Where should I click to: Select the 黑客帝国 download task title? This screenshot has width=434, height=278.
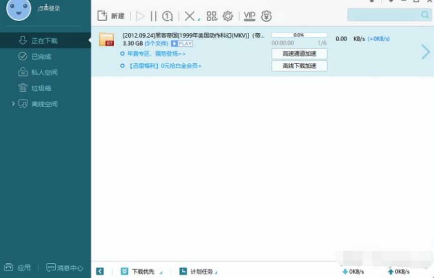click(x=193, y=35)
